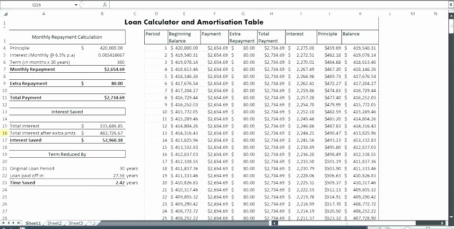Click the horizontal scrollbar left arrow
The width and height of the screenshot is (454, 229).
point(276,223)
